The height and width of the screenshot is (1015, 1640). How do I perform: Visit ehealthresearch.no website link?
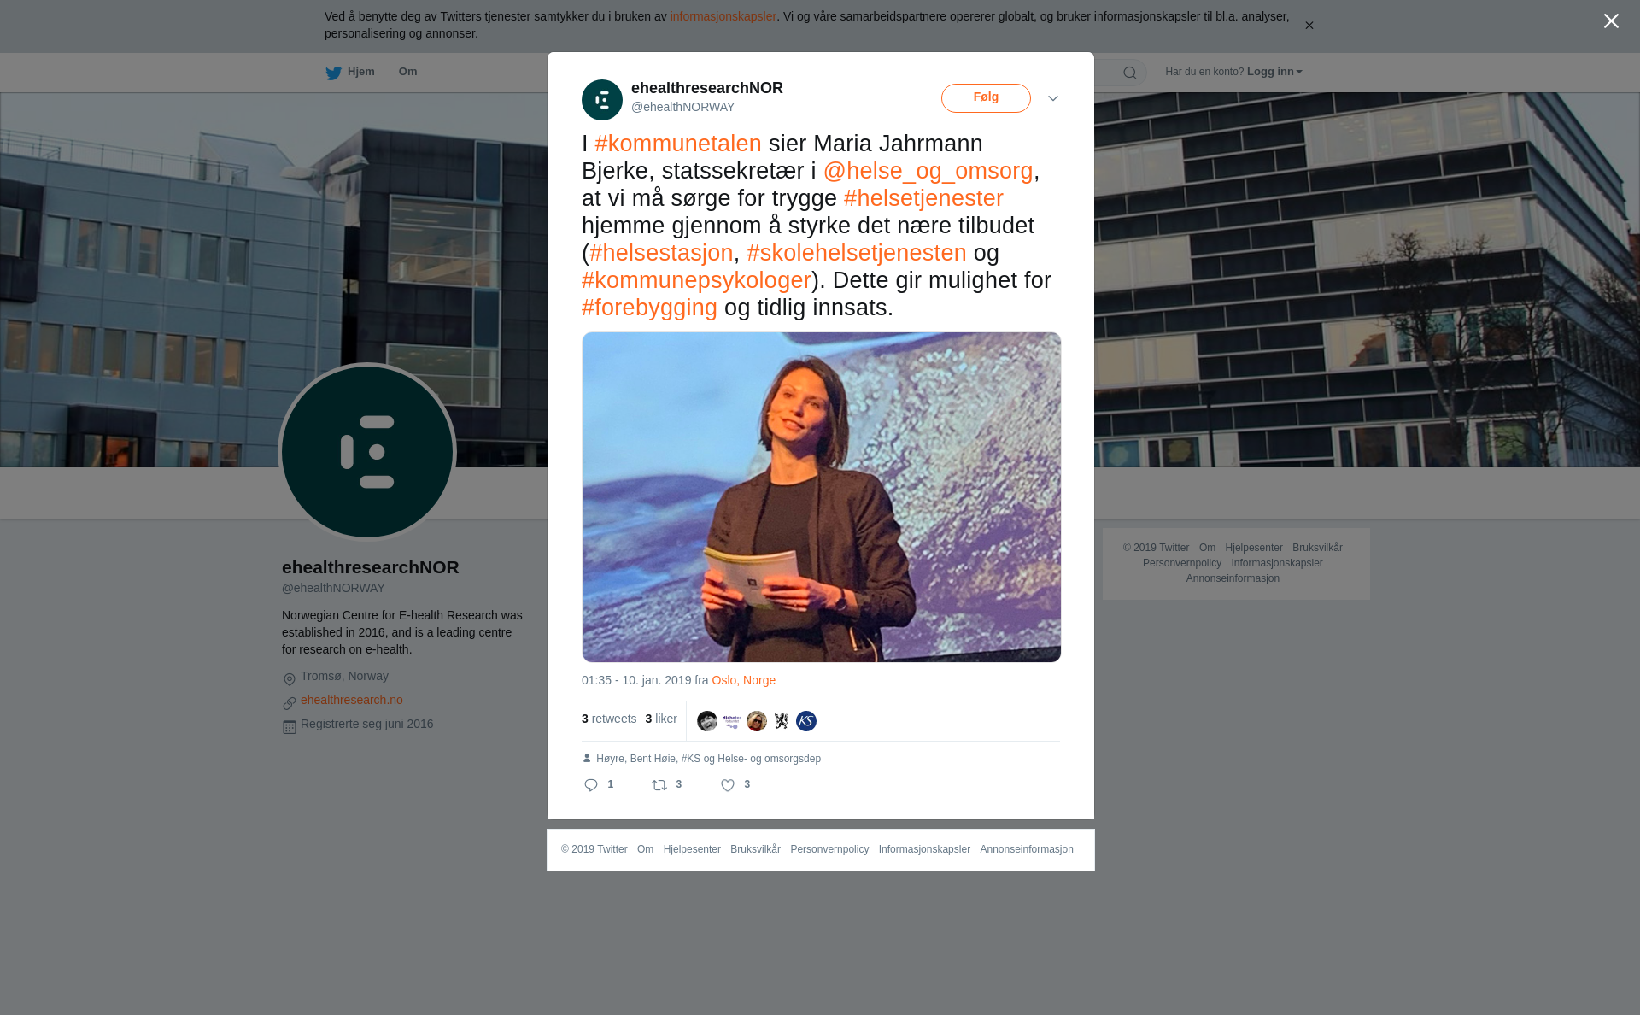tap(352, 700)
